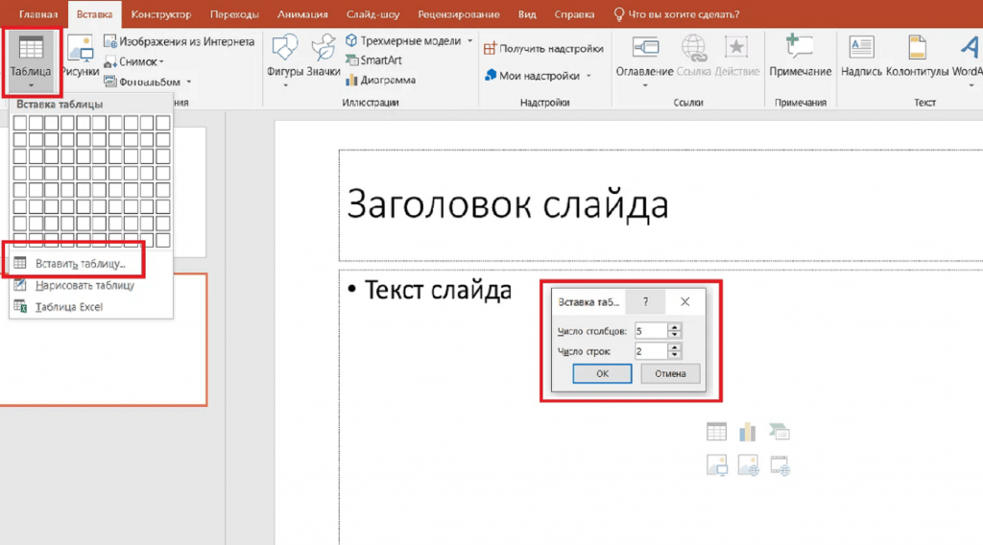The image size is (983, 545).
Task: Open the Фигуры shapes gallery
Action: 285,58
